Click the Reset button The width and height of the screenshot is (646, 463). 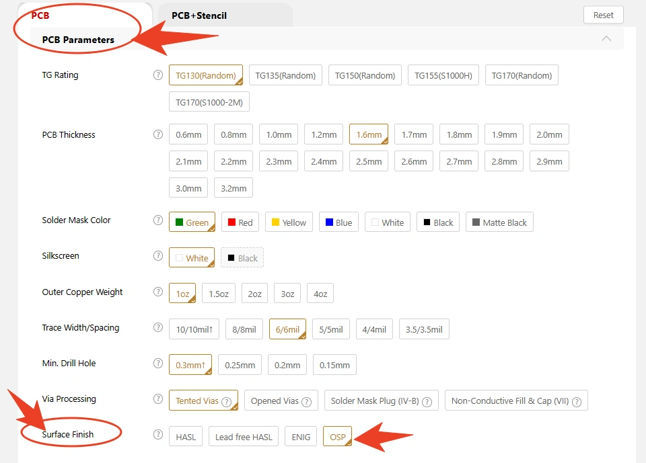tap(603, 15)
